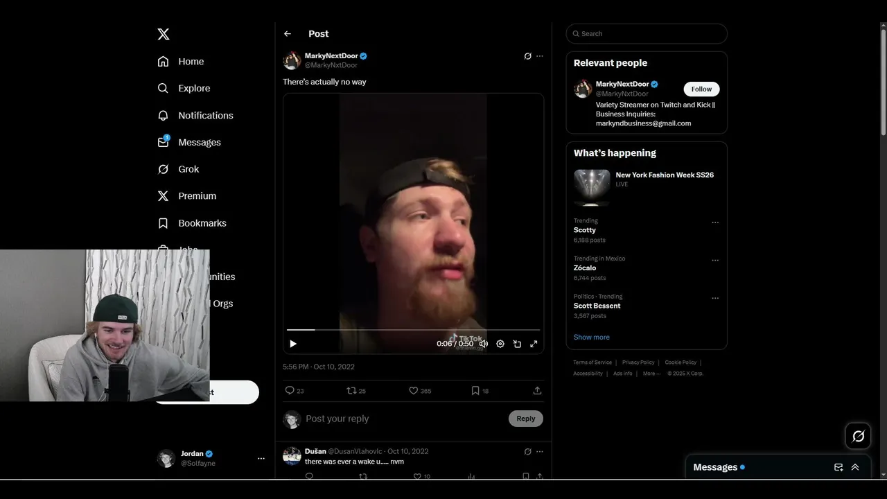Repost the post with 25 reposts

click(356, 391)
